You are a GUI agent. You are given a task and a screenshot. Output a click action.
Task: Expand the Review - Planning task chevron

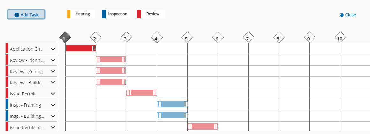pos(53,60)
